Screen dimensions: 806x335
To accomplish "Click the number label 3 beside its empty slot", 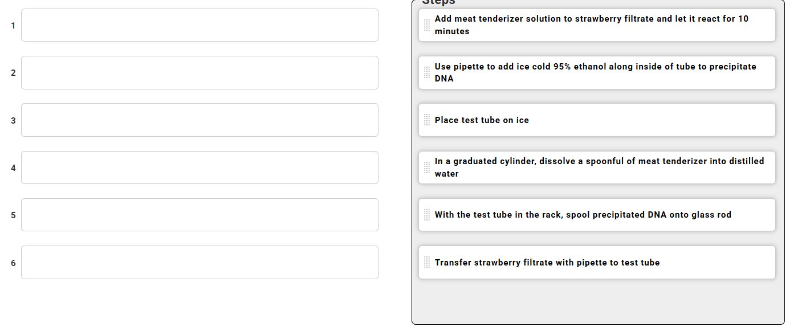I will tap(13, 120).
